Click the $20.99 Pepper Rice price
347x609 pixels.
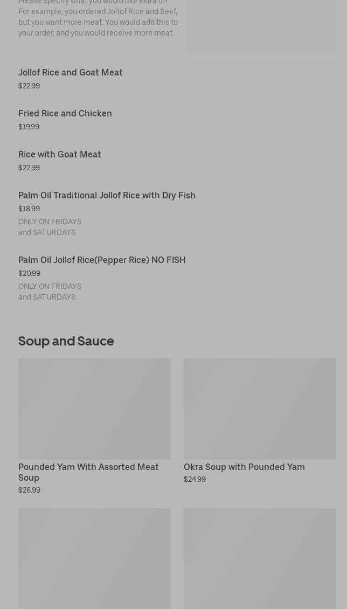pos(30,274)
